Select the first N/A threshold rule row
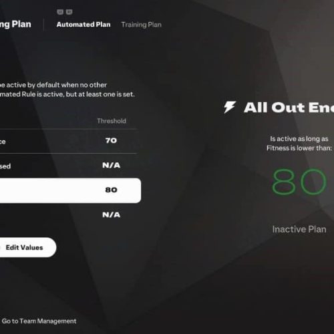 tap(68, 166)
